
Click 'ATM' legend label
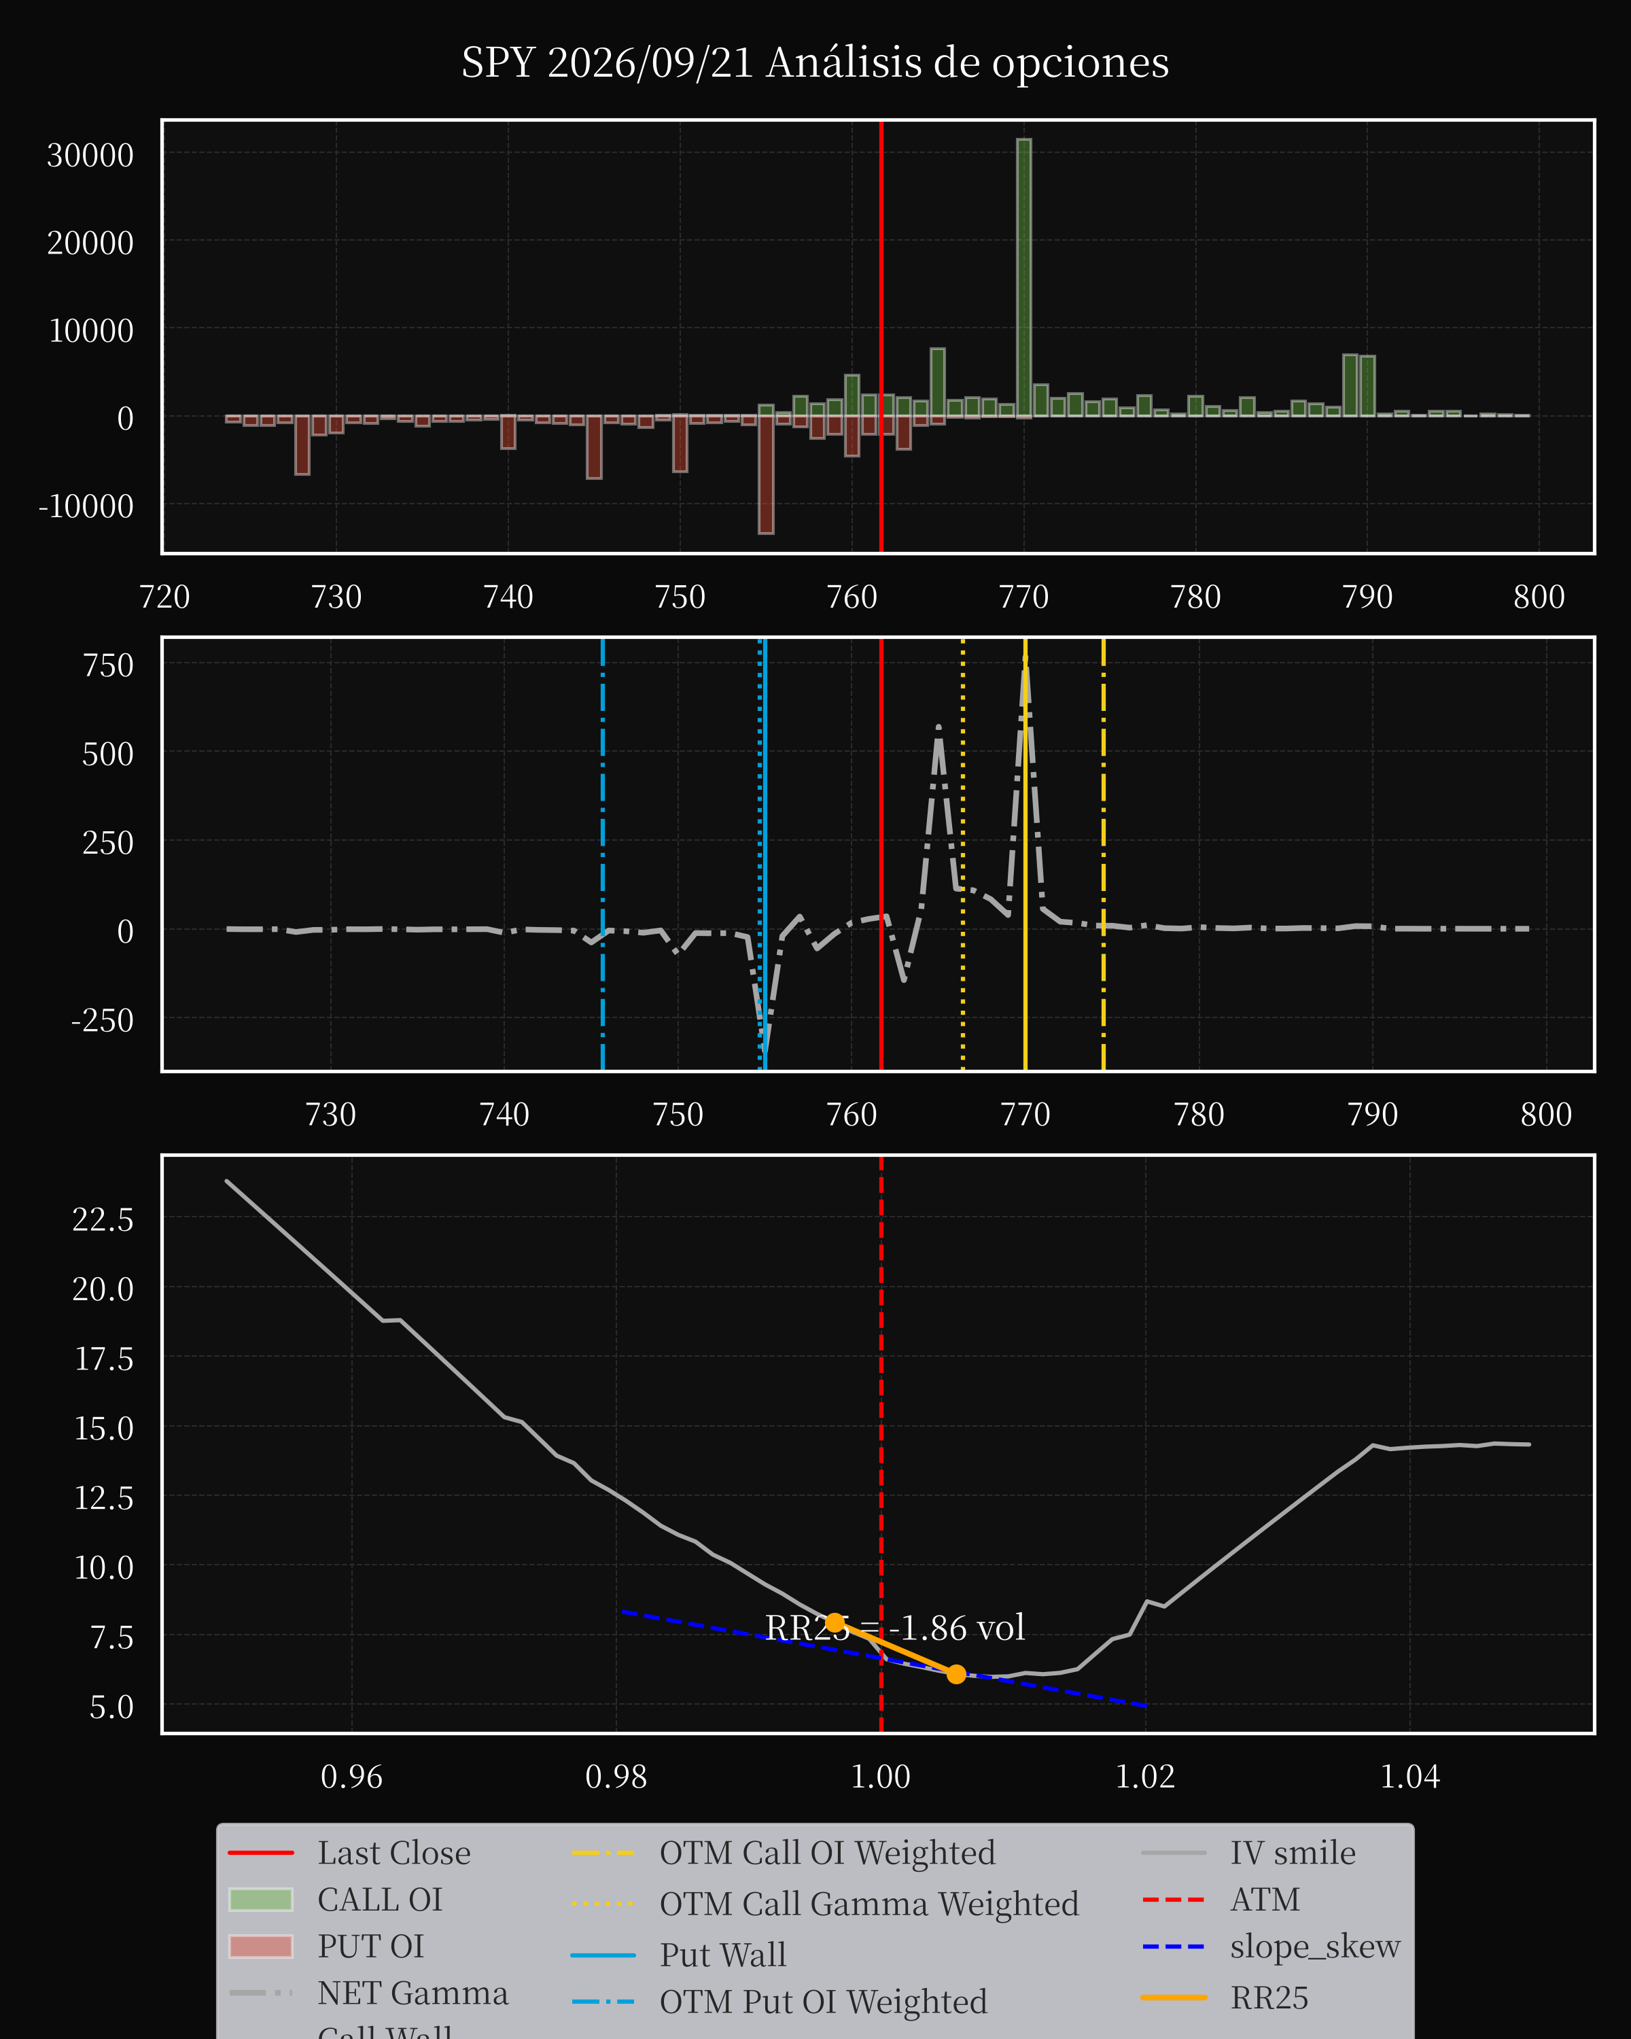[1265, 1899]
